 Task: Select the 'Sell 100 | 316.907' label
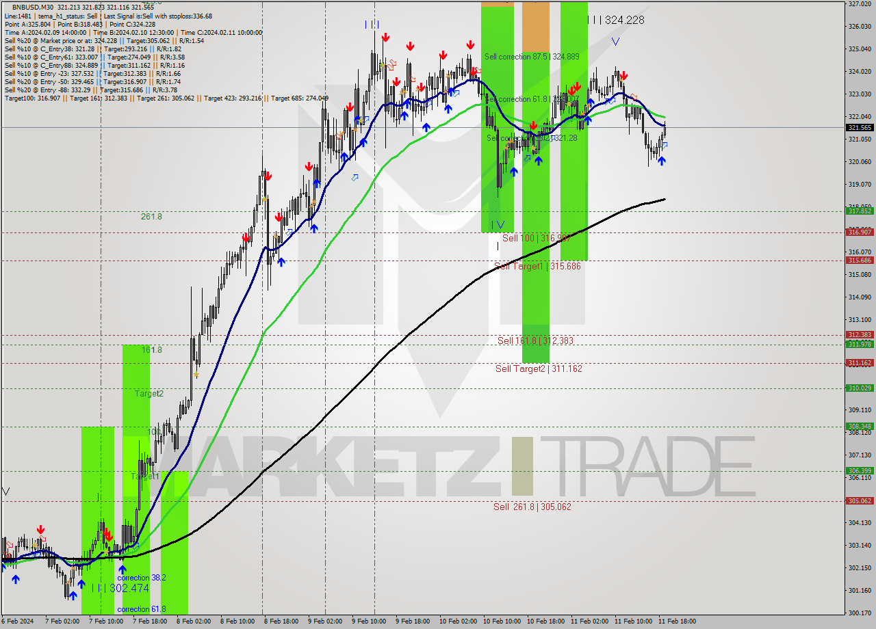pyautogui.click(x=536, y=238)
